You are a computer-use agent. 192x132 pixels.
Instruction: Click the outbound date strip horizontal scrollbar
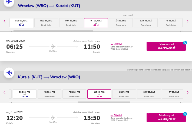point(53,31)
